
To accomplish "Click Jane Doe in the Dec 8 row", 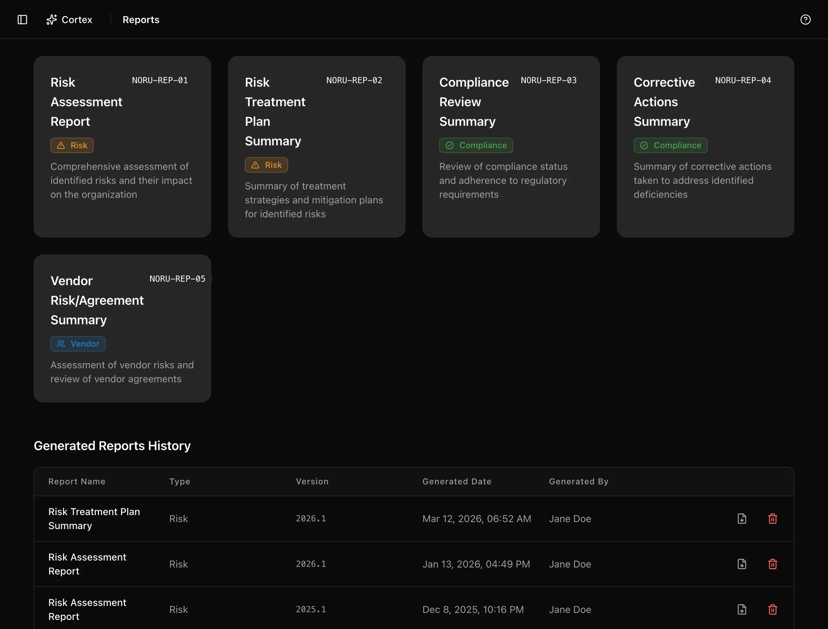I will click(x=570, y=609).
